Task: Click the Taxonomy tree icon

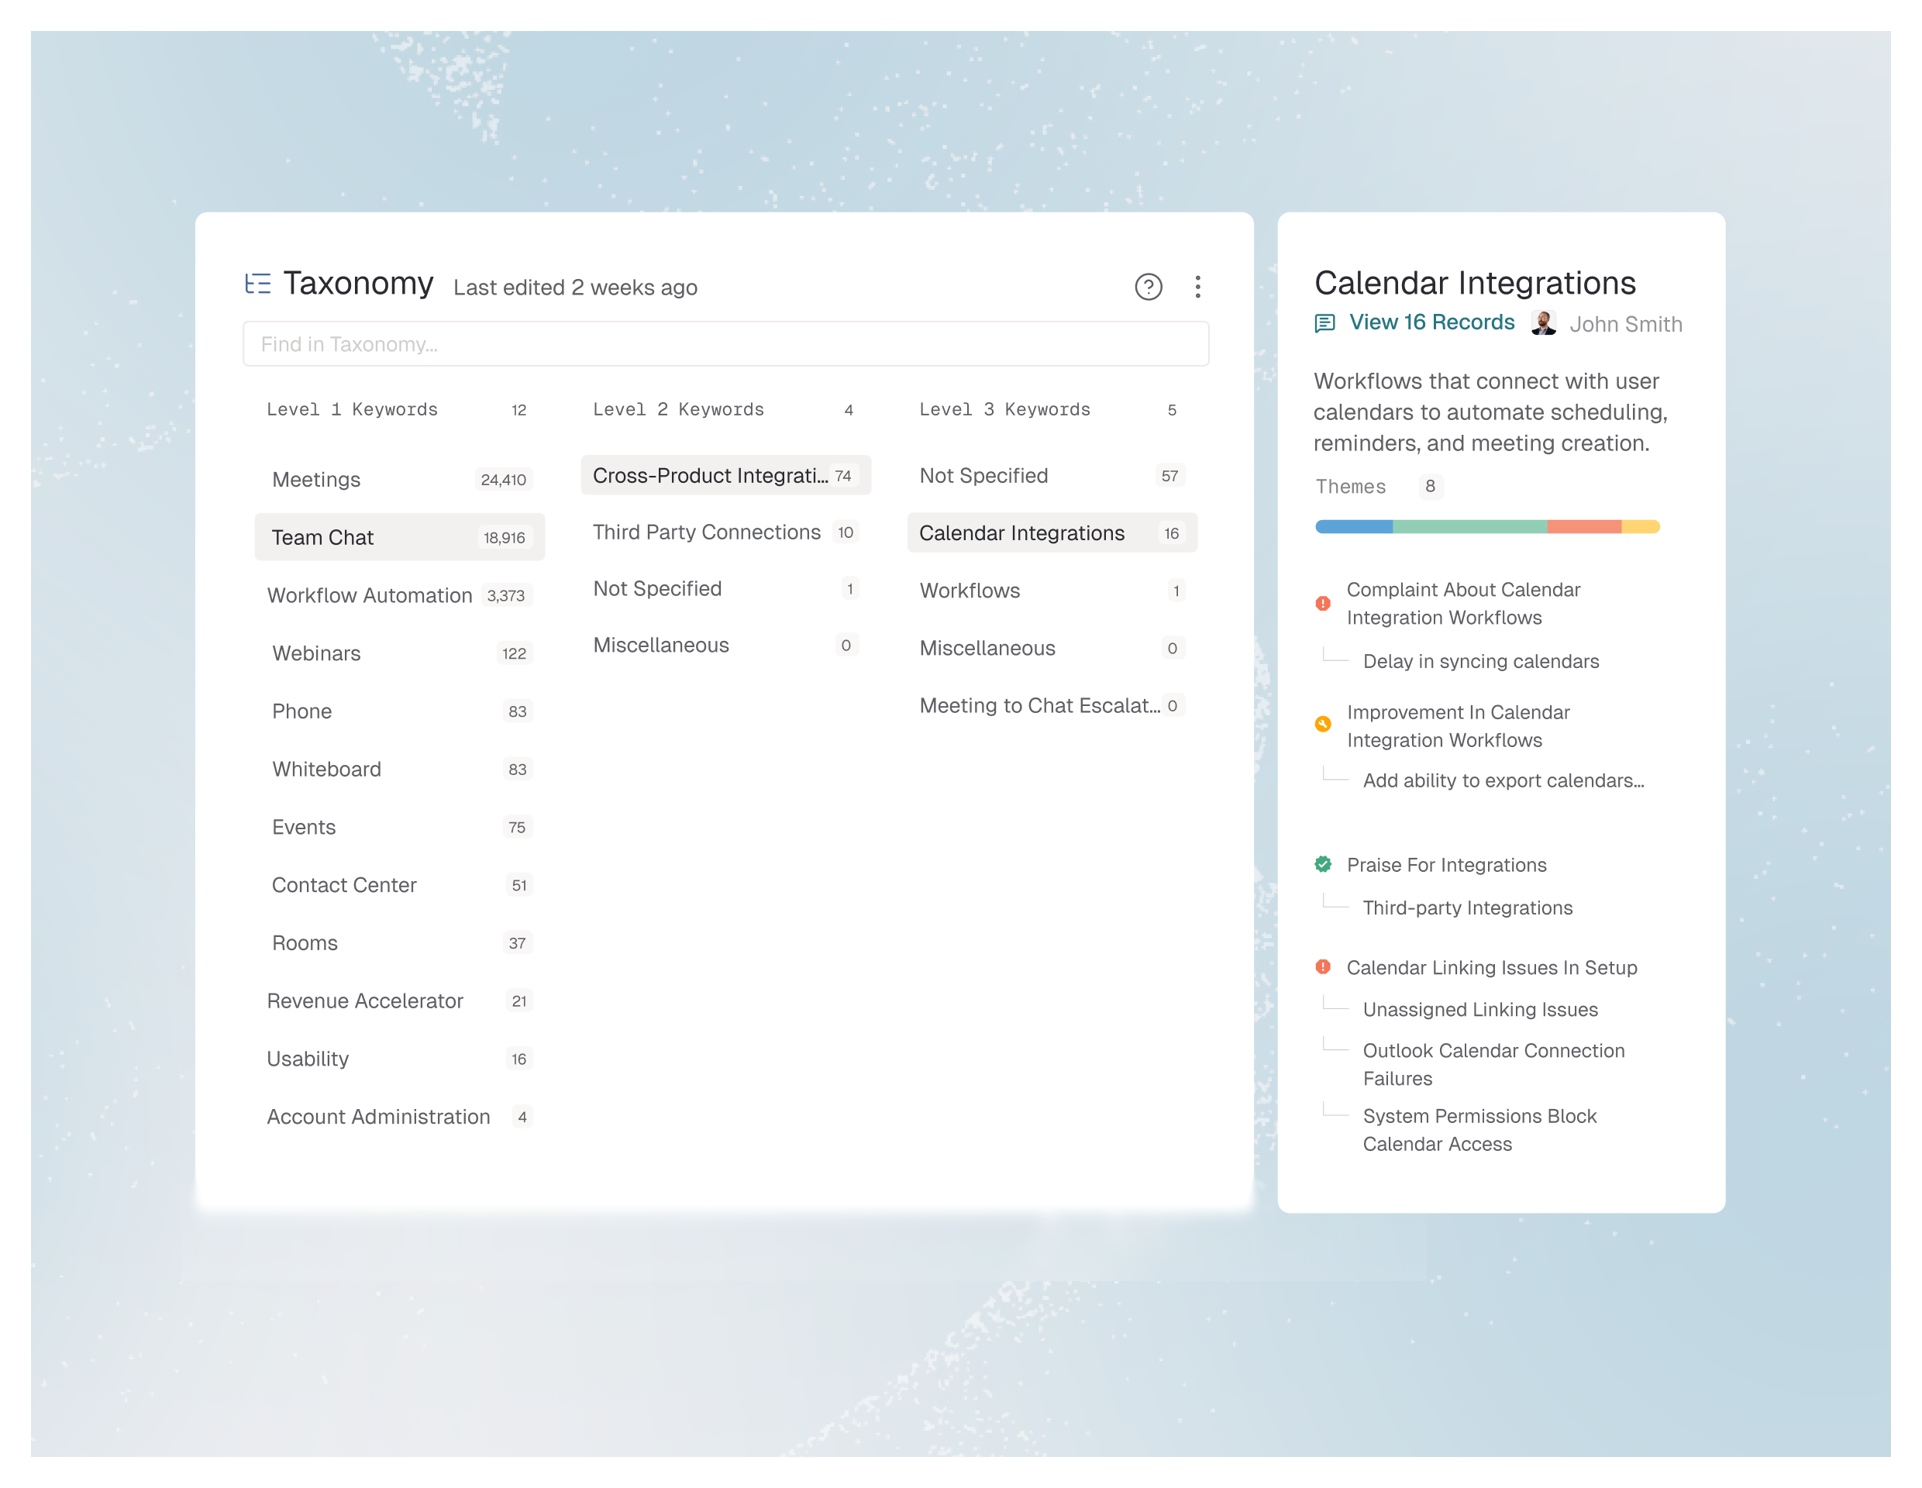Action: (x=258, y=284)
